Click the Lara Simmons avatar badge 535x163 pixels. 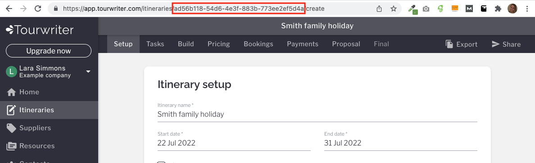pyautogui.click(x=12, y=71)
